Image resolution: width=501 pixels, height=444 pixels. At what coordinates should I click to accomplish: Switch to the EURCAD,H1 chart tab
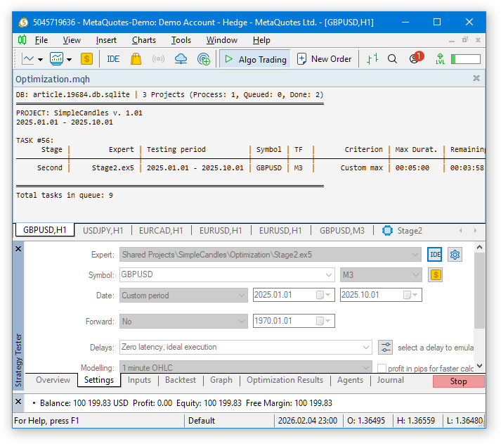tap(161, 231)
